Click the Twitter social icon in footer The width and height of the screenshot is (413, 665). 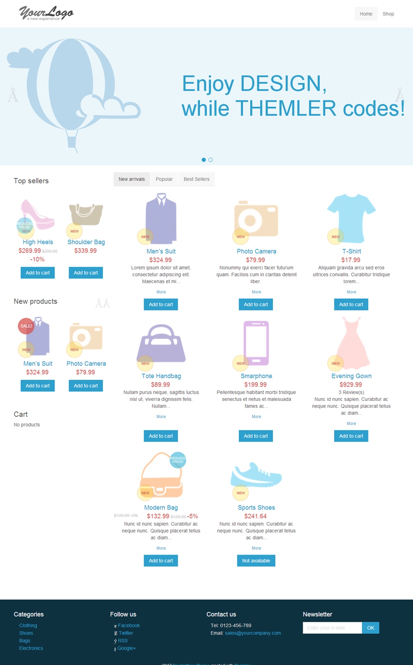(x=116, y=633)
